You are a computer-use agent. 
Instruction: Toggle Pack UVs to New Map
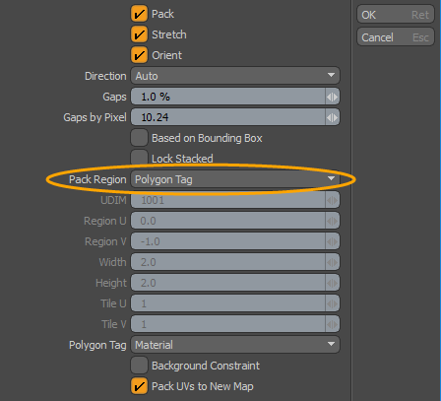click(x=139, y=386)
